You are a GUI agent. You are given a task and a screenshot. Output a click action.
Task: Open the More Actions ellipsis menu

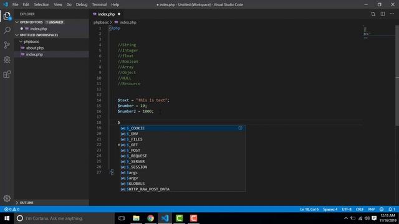pos(392,14)
